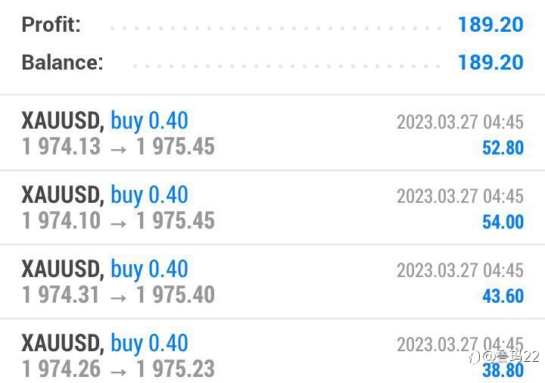545x383 pixels.
Task: Tap the Balance total value 189.20
Action: [490, 62]
